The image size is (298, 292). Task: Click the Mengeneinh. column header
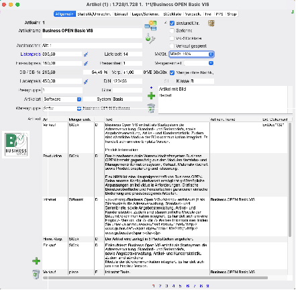pyautogui.click(x=81, y=119)
